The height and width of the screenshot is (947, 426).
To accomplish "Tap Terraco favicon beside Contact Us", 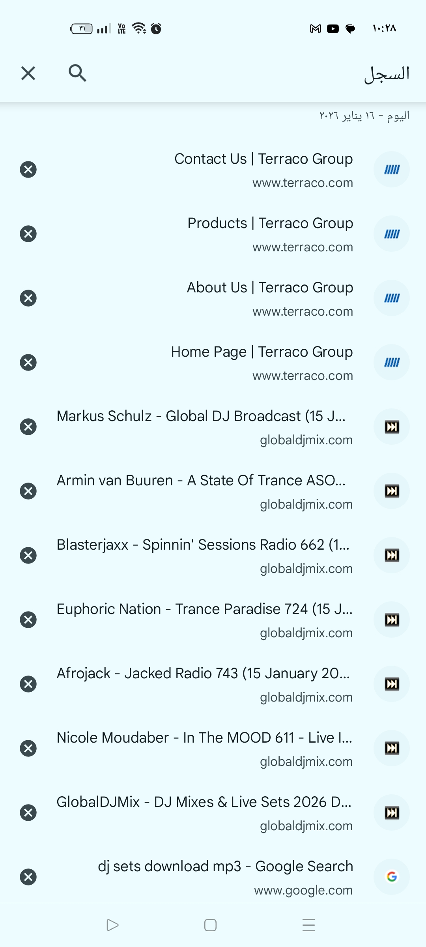I will [x=392, y=170].
